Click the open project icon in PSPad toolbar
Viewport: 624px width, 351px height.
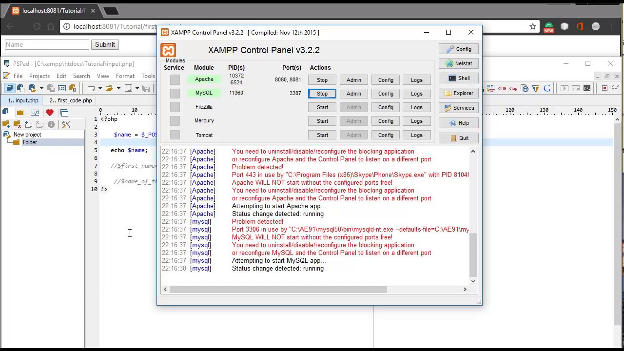click(x=32, y=88)
